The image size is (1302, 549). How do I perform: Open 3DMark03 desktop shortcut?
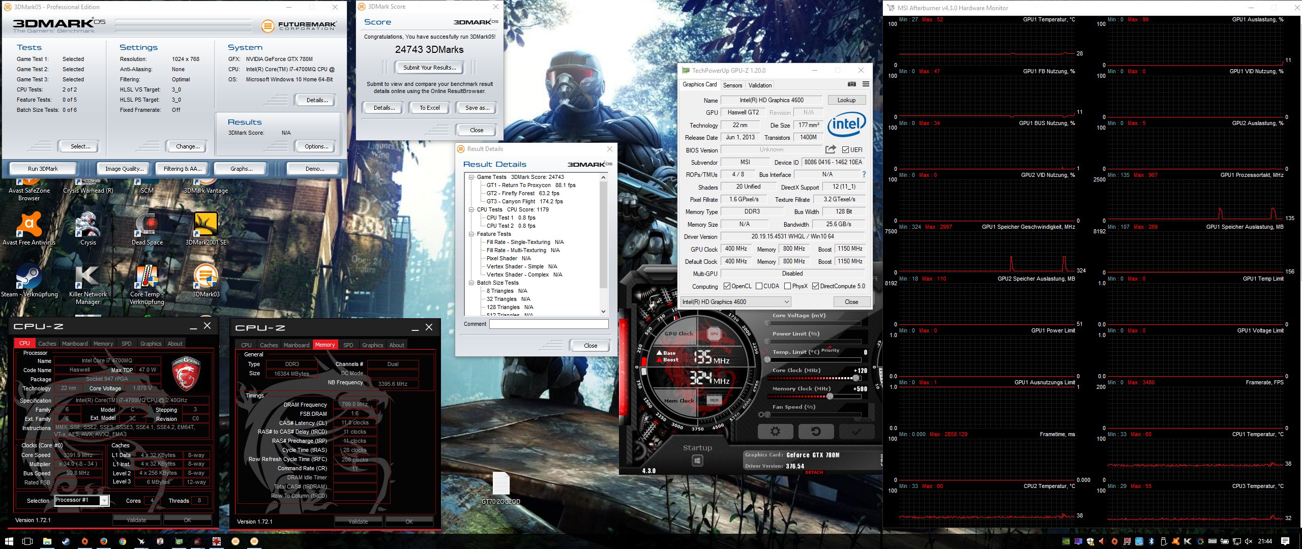tap(206, 281)
